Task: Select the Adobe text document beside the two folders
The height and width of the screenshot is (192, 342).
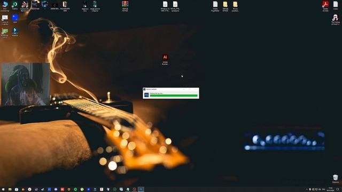Action: (x=215, y=6)
